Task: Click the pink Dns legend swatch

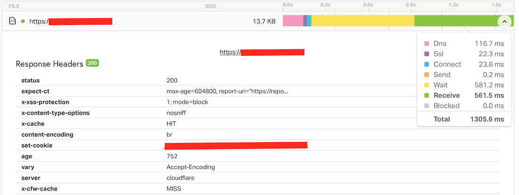Action: [427, 43]
